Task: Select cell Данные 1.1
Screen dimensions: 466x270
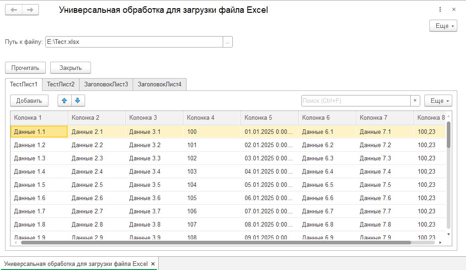Action: click(x=39, y=132)
